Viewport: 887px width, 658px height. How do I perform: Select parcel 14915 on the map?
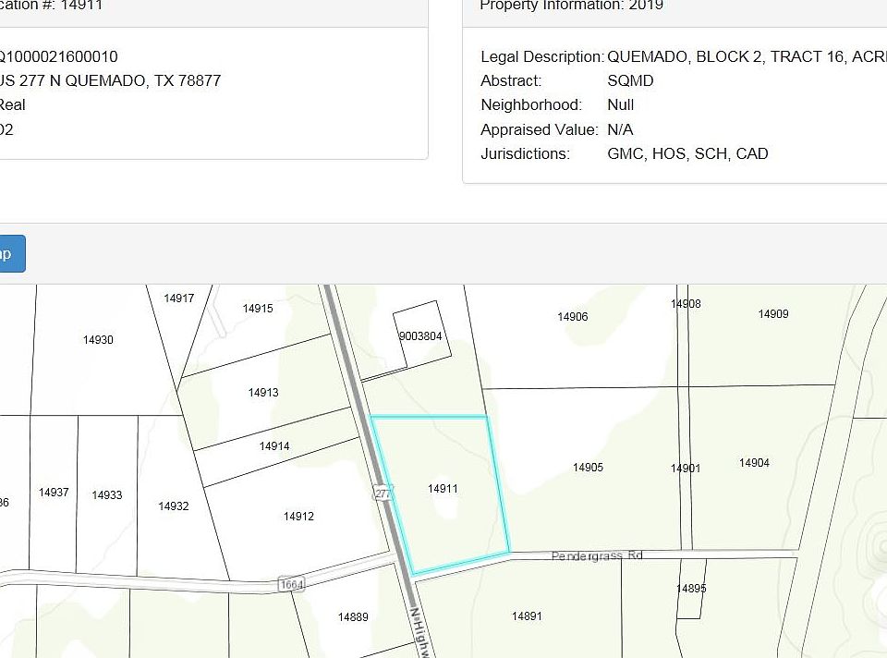click(258, 309)
